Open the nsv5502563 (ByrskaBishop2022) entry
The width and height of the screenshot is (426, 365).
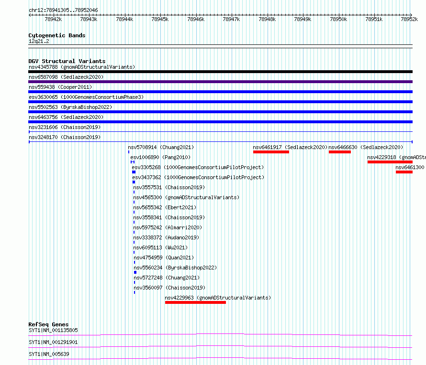click(70, 107)
